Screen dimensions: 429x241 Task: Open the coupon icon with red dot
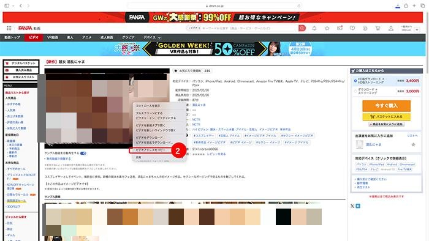[x=340, y=28]
